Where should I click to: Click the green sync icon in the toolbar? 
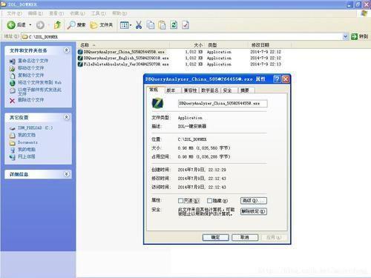coord(174,24)
